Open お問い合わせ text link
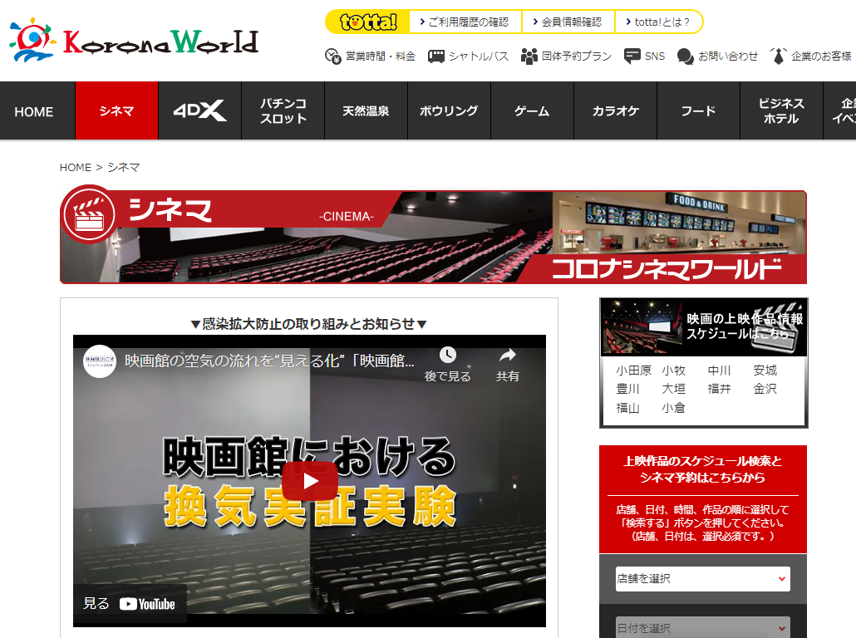The width and height of the screenshot is (856, 638). point(728,56)
